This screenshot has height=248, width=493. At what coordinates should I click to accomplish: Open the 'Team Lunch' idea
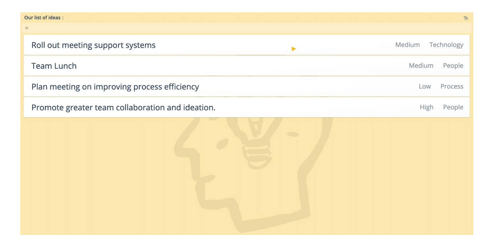pos(54,66)
